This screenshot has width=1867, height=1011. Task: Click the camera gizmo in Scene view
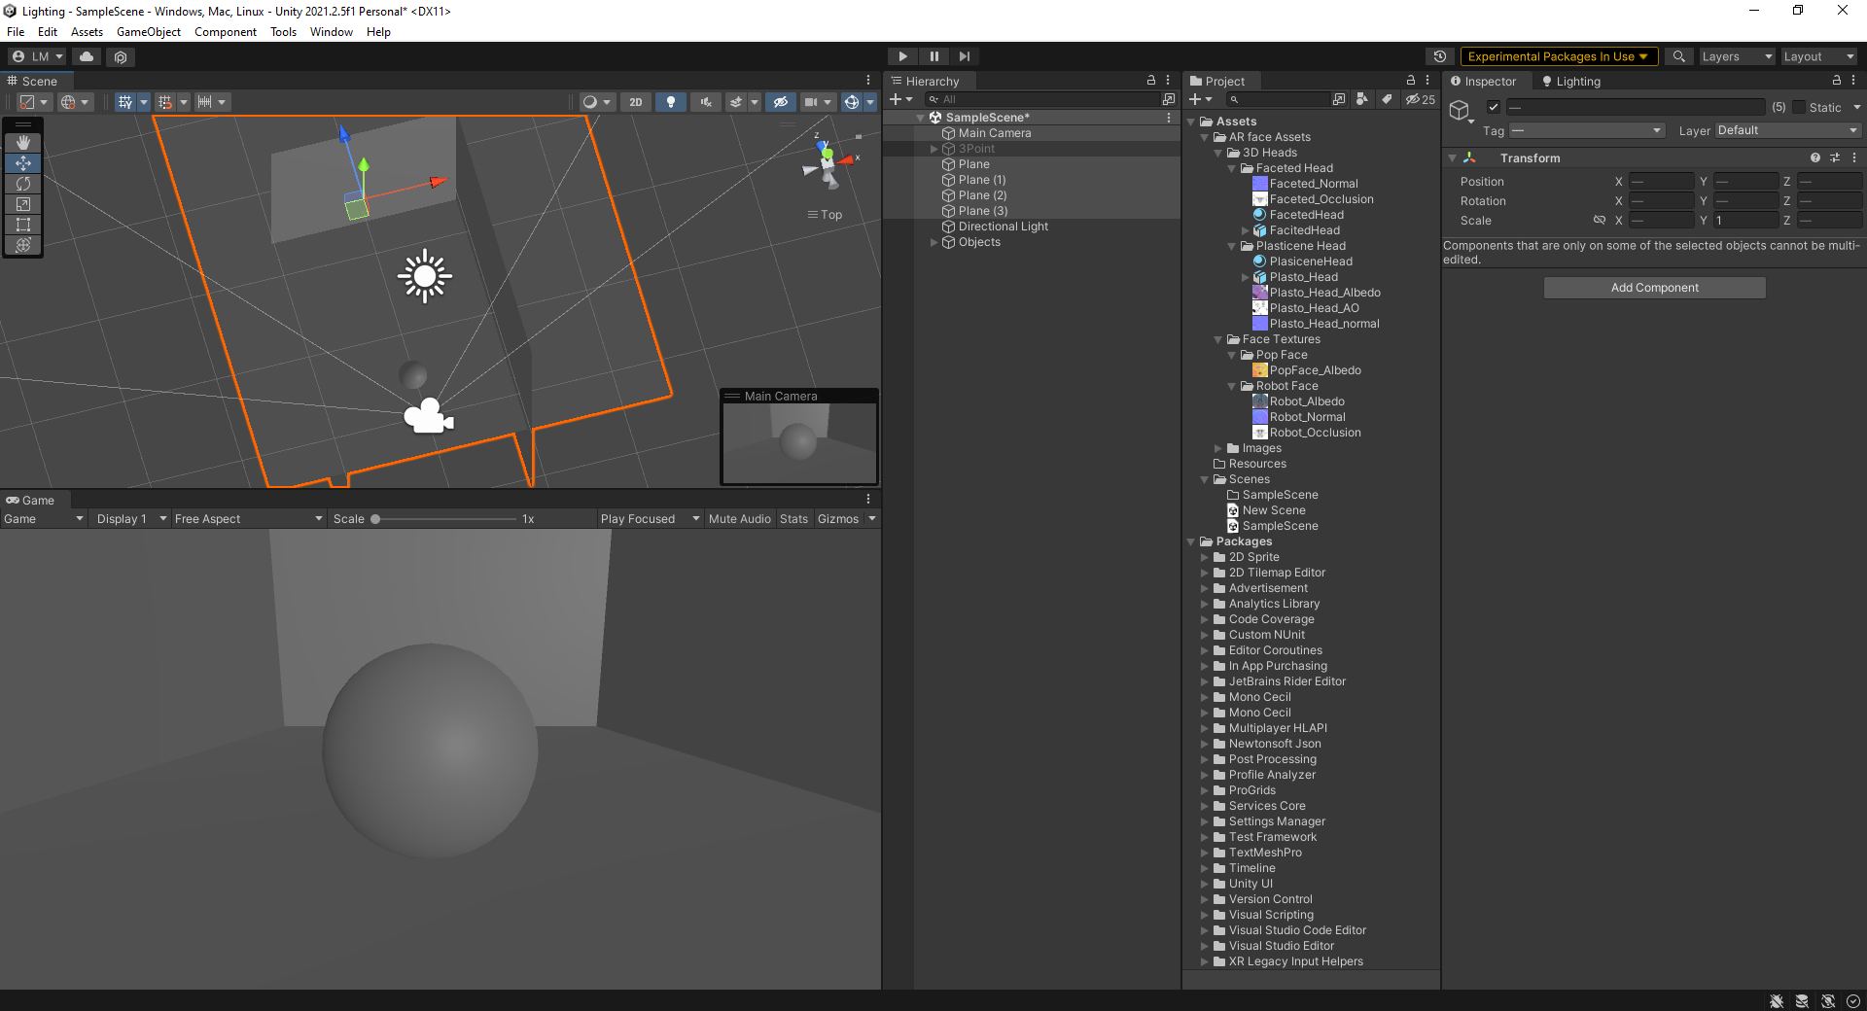pos(428,416)
